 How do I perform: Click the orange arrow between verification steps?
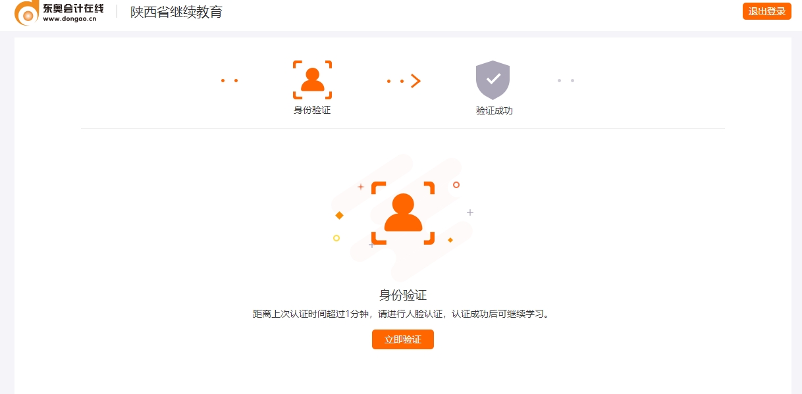pyautogui.click(x=415, y=80)
